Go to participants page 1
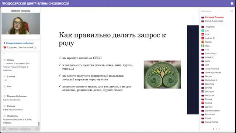The height and width of the screenshot is (133, 236). [x=214, y=129]
